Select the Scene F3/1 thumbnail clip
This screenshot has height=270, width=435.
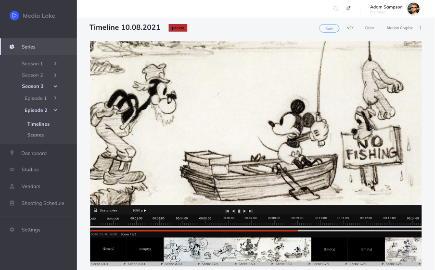click(x=256, y=249)
